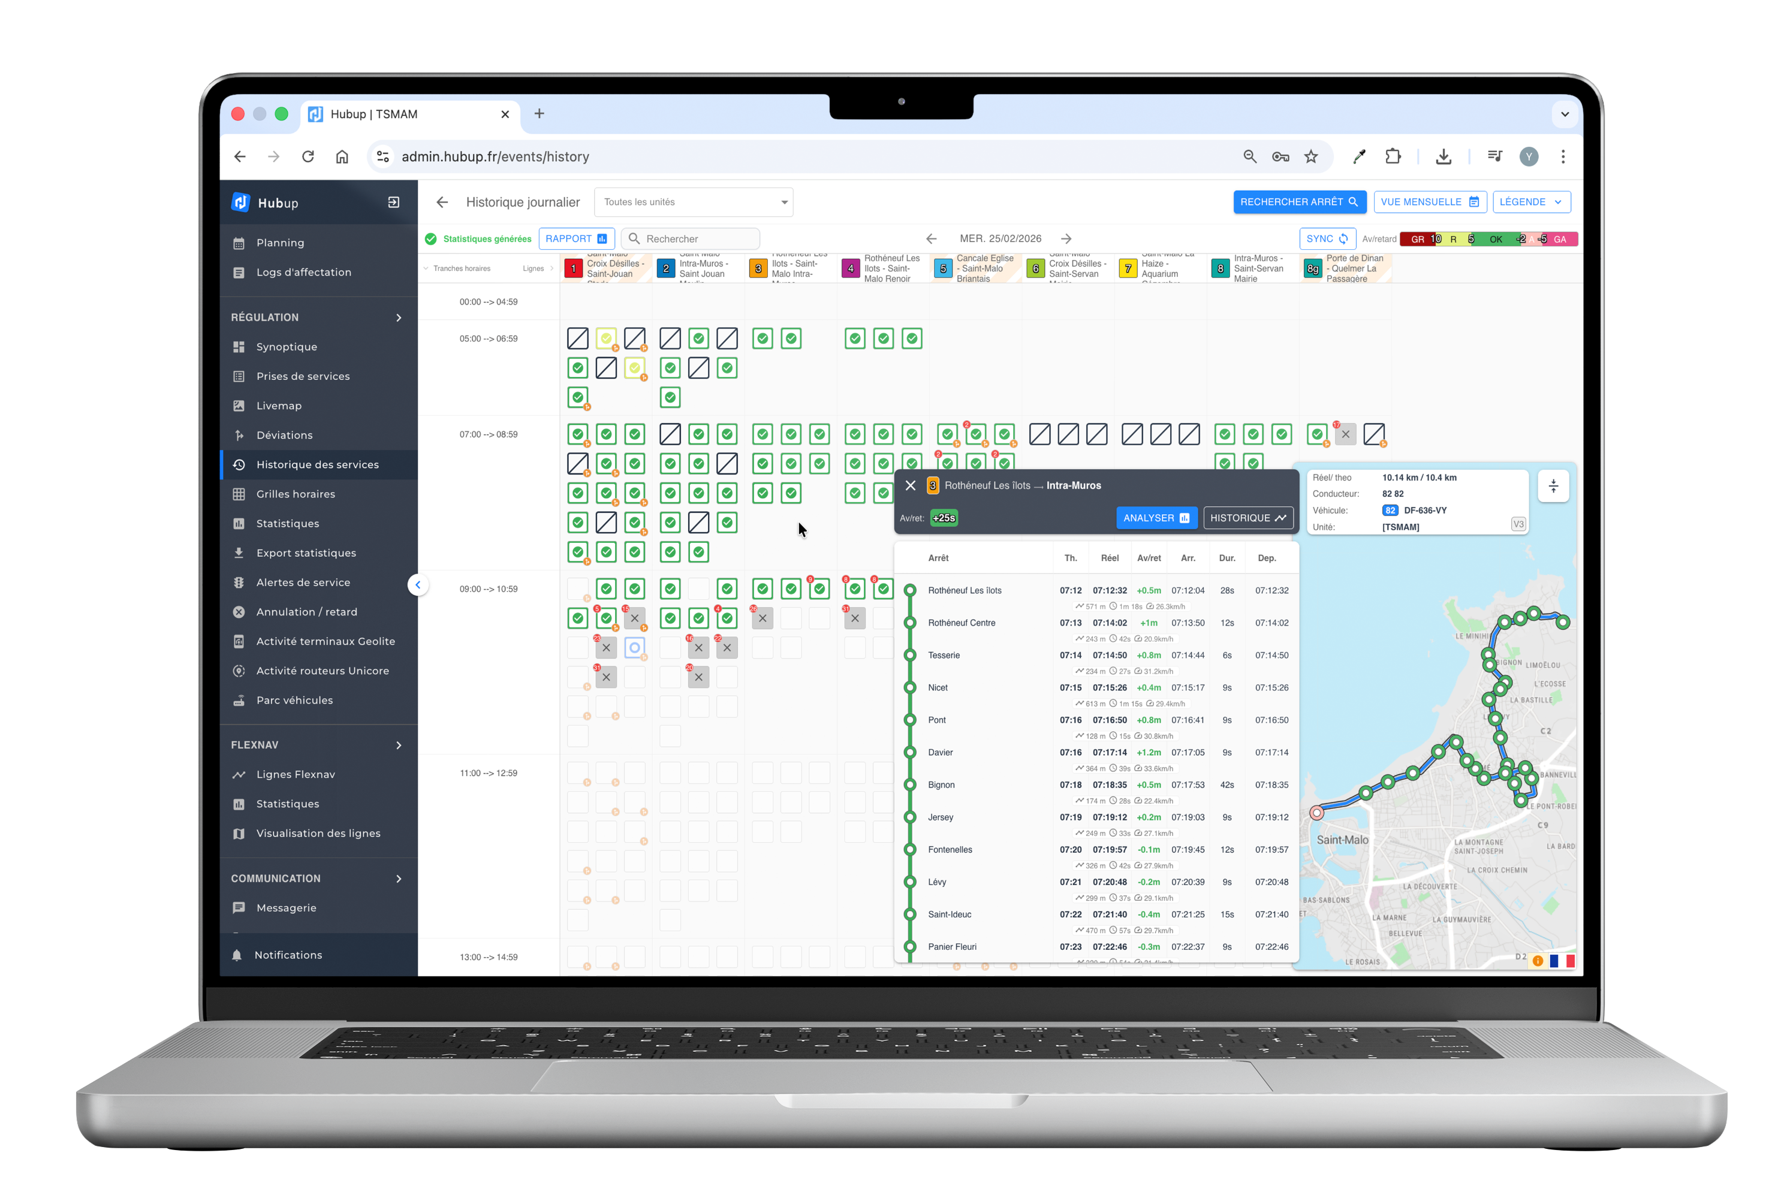1775x1183 pixels.
Task: Click the green OK segment in delay scale
Action: pos(1495,240)
